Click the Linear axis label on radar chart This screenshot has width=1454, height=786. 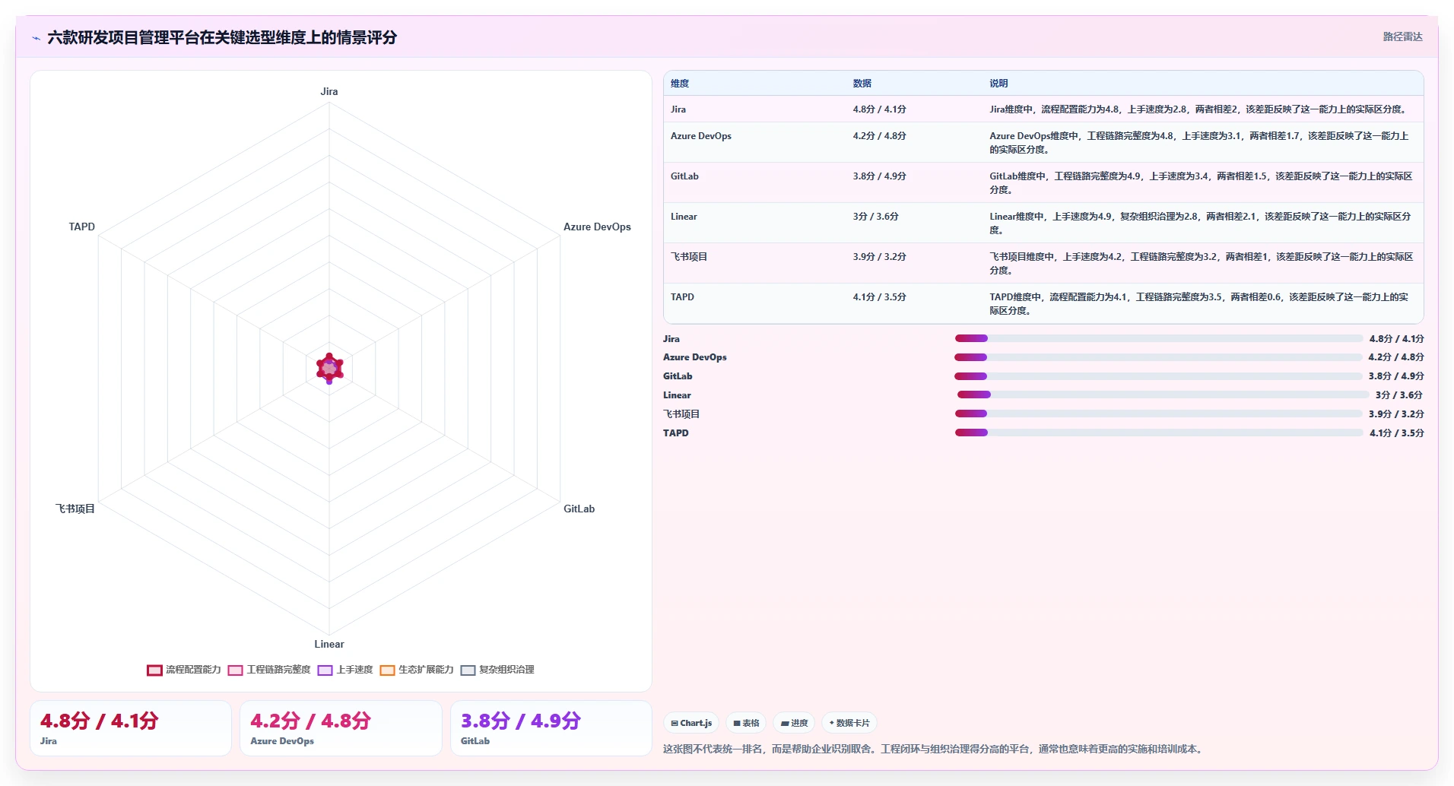[x=329, y=644]
